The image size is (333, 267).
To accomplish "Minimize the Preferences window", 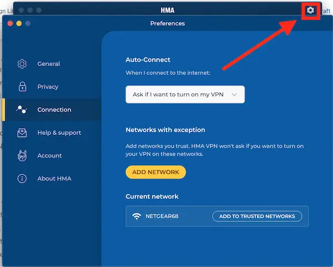I will pos(19,23).
